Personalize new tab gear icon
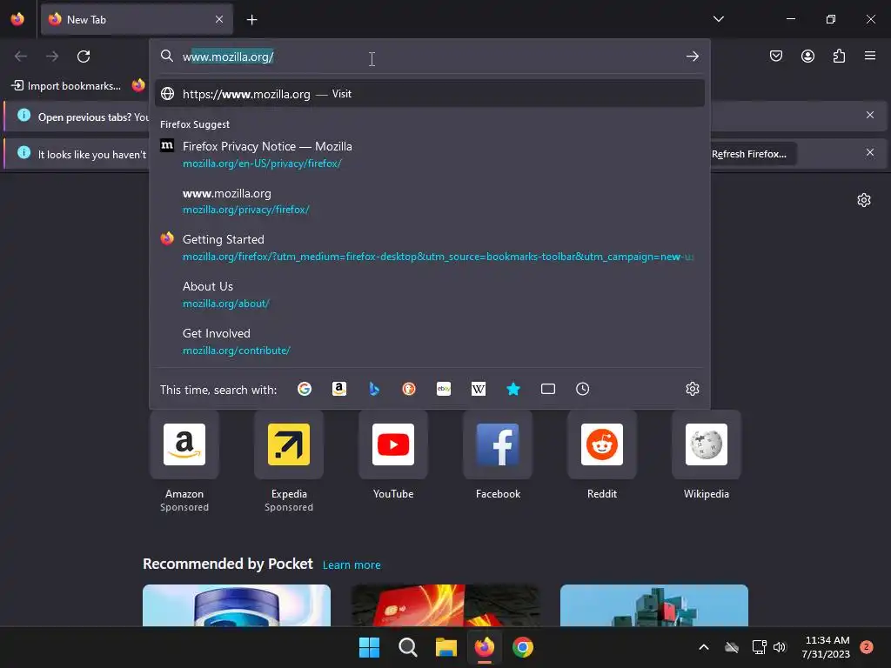The height and width of the screenshot is (668, 891). pos(864,200)
